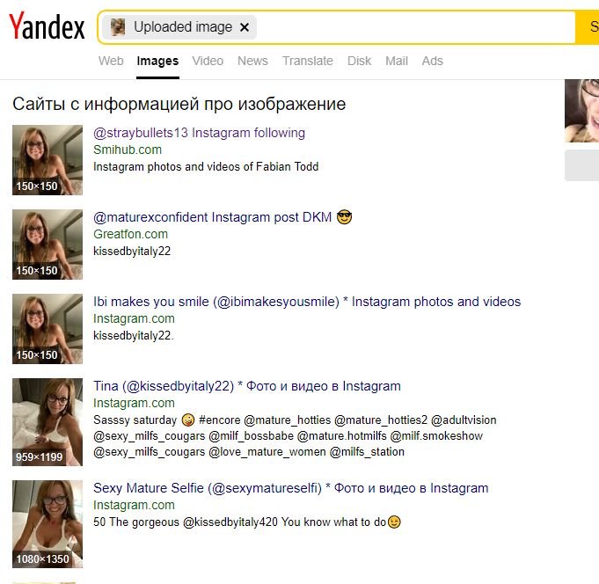Open the Translate tab
599x584 pixels.
click(308, 61)
